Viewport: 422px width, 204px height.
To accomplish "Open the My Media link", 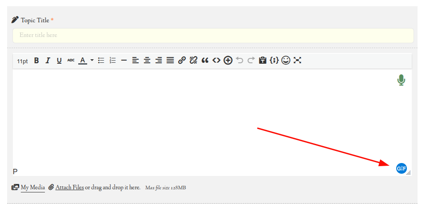I will click(32, 188).
